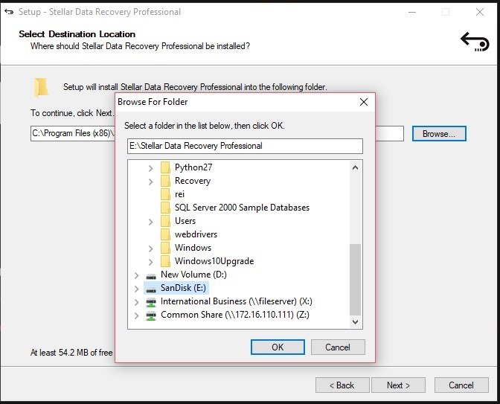Confirm folder selection with OK
This screenshot has width=500, height=404.
pyautogui.click(x=278, y=347)
